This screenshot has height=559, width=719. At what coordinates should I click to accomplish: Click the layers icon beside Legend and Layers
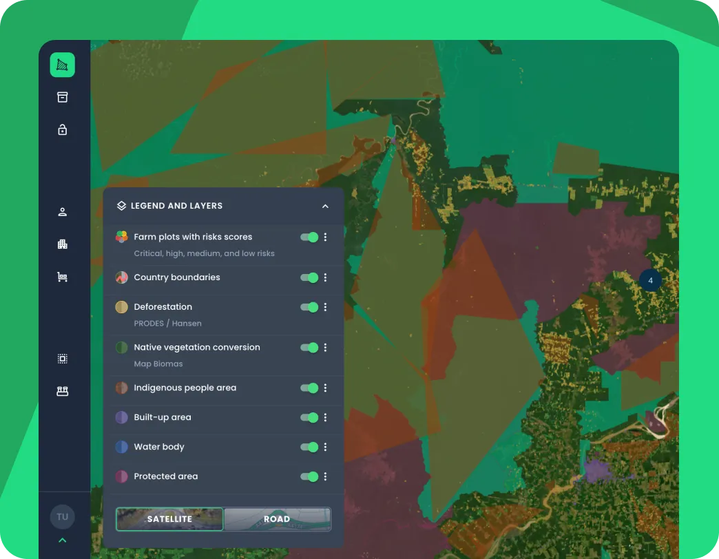[121, 206]
